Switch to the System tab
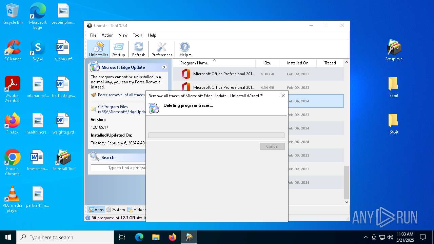The width and height of the screenshot is (434, 244). pos(116,210)
